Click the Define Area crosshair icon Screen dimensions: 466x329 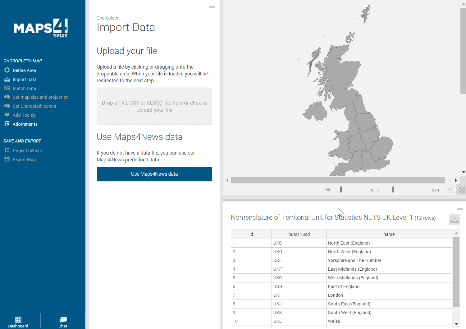7,70
